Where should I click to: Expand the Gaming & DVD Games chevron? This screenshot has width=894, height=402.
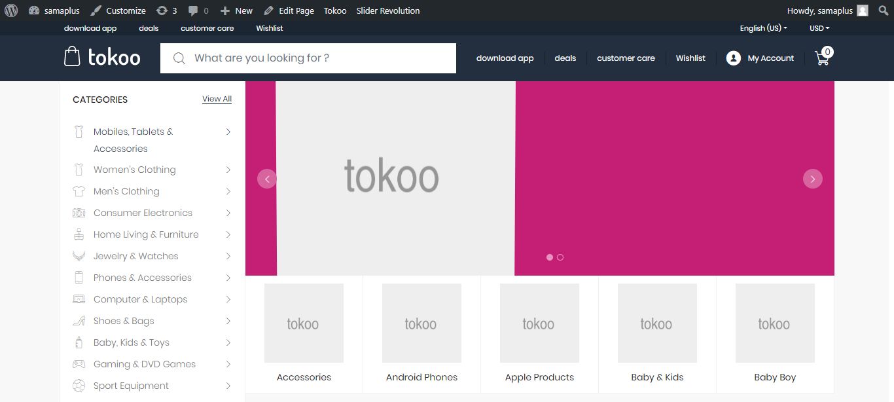pyautogui.click(x=228, y=364)
